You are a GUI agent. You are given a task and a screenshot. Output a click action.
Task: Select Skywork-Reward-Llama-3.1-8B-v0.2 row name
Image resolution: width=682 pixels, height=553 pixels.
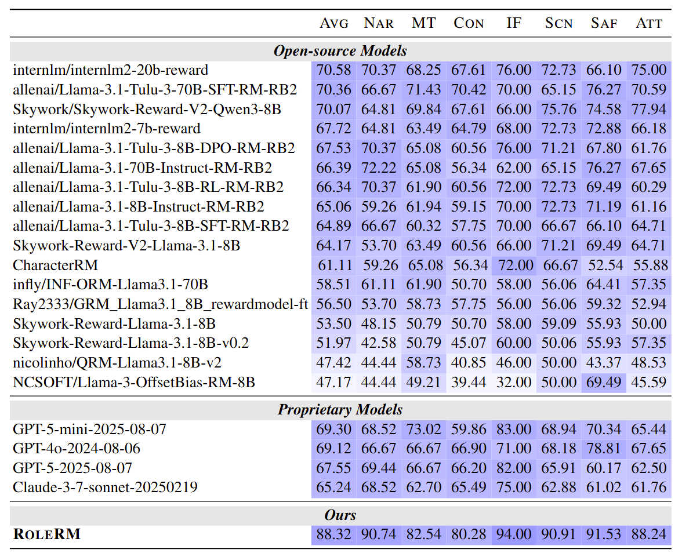click(x=131, y=343)
